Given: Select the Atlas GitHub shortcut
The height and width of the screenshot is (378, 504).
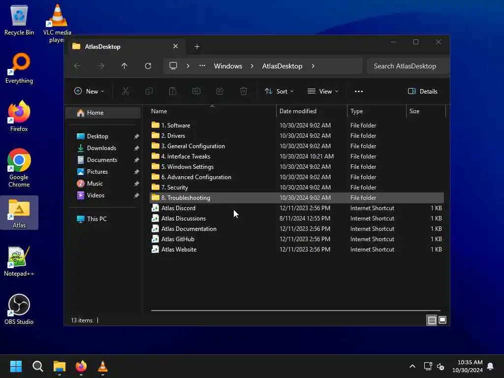Looking at the screenshot, I should tap(297, 239).
